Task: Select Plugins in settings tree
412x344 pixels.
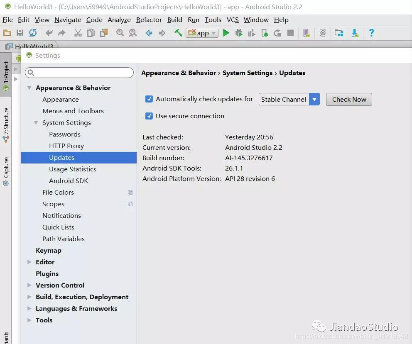Action: click(47, 273)
